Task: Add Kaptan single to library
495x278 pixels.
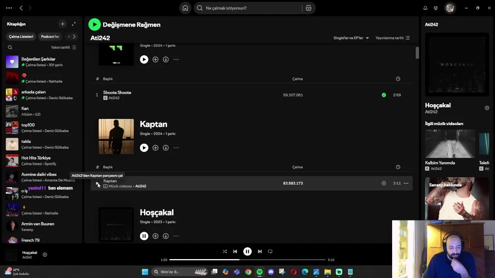Action: click(x=155, y=148)
